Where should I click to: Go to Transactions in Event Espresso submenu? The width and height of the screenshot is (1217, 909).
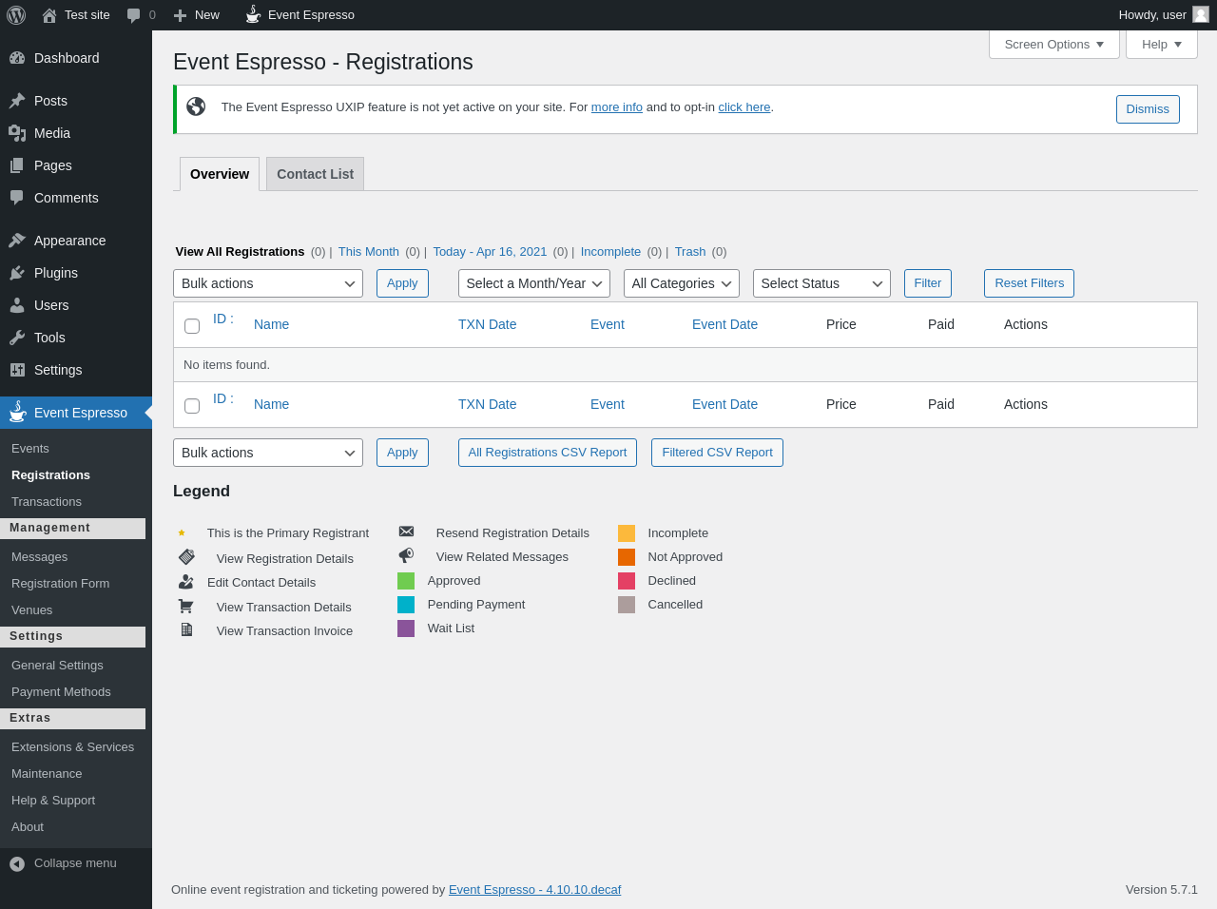pyautogui.click(x=47, y=502)
